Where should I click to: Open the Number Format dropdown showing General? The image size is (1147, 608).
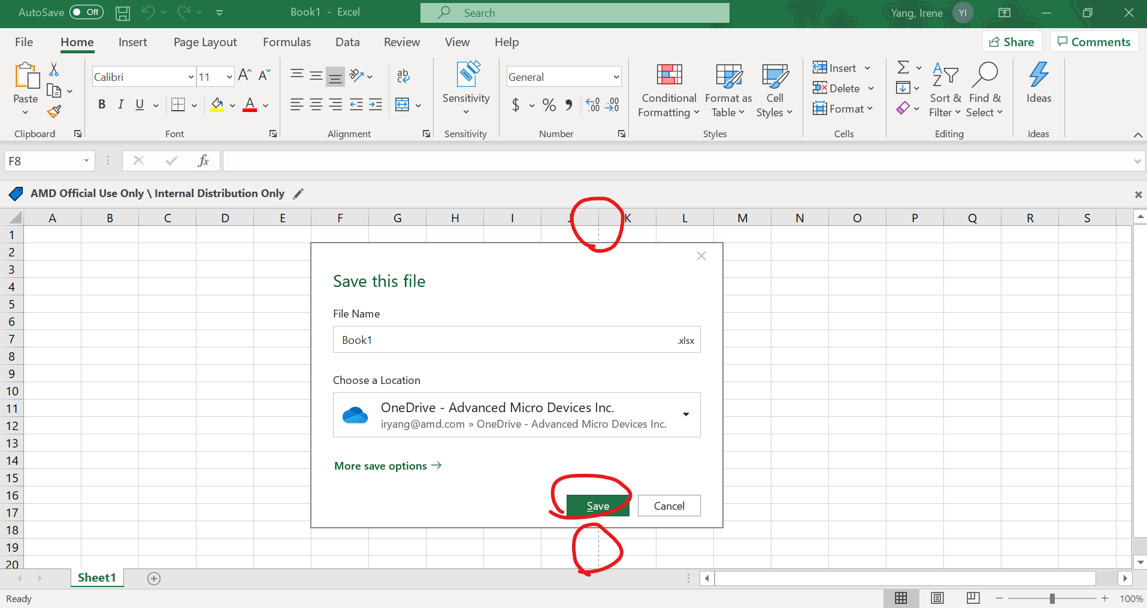[x=616, y=76]
